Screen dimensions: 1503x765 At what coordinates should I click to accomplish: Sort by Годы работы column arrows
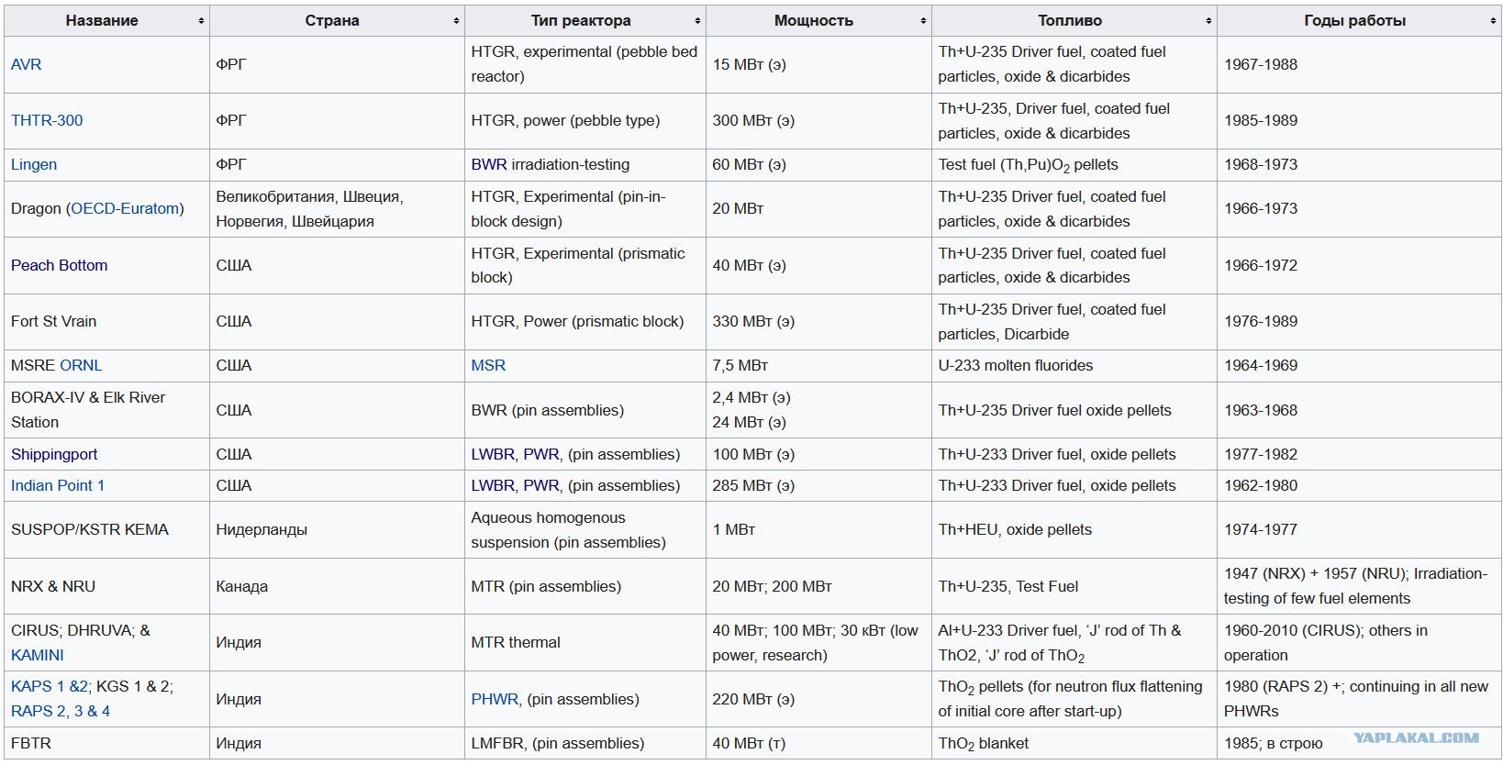(x=1493, y=21)
